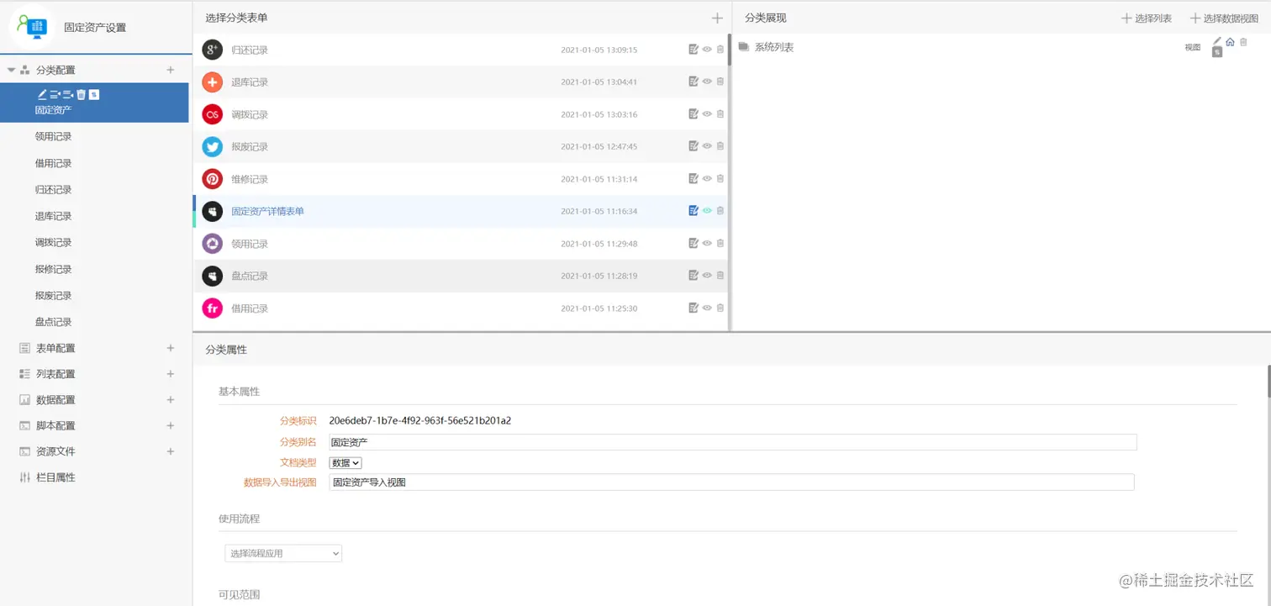The width and height of the screenshot is (1271, 606).
Task: Click the sort icon on selected 固定资产 item
Action: 94,94
